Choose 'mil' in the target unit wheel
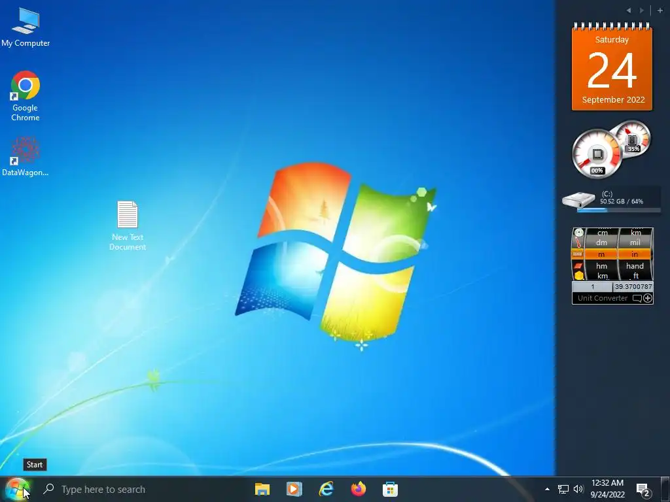This screenshot has width=670, height=502. pos(635,243)
